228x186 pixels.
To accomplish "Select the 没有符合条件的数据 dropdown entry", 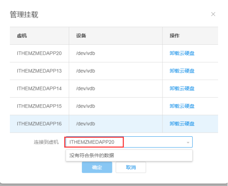I will click(129, 155).
